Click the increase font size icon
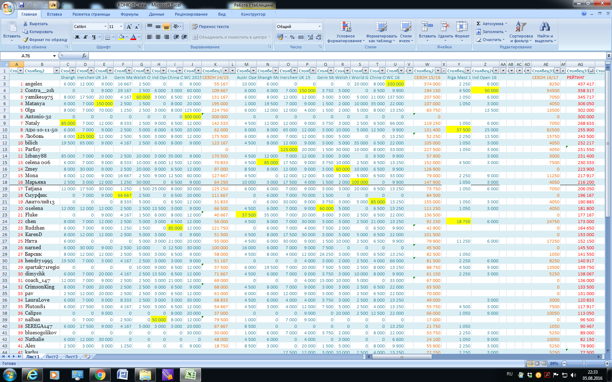 coord(129,27)
